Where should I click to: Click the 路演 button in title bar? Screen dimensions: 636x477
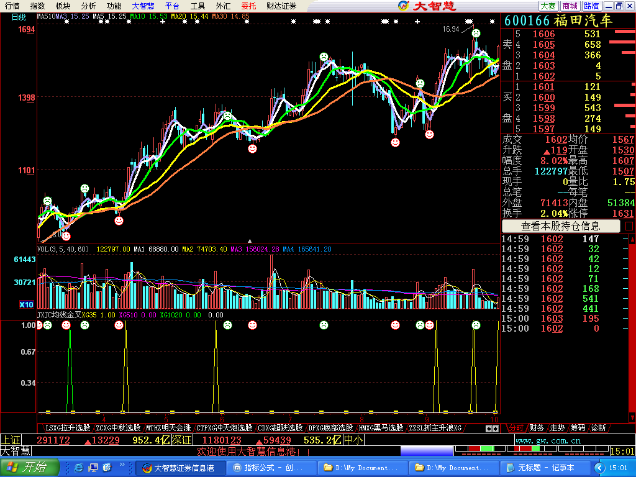pos(591,6)
